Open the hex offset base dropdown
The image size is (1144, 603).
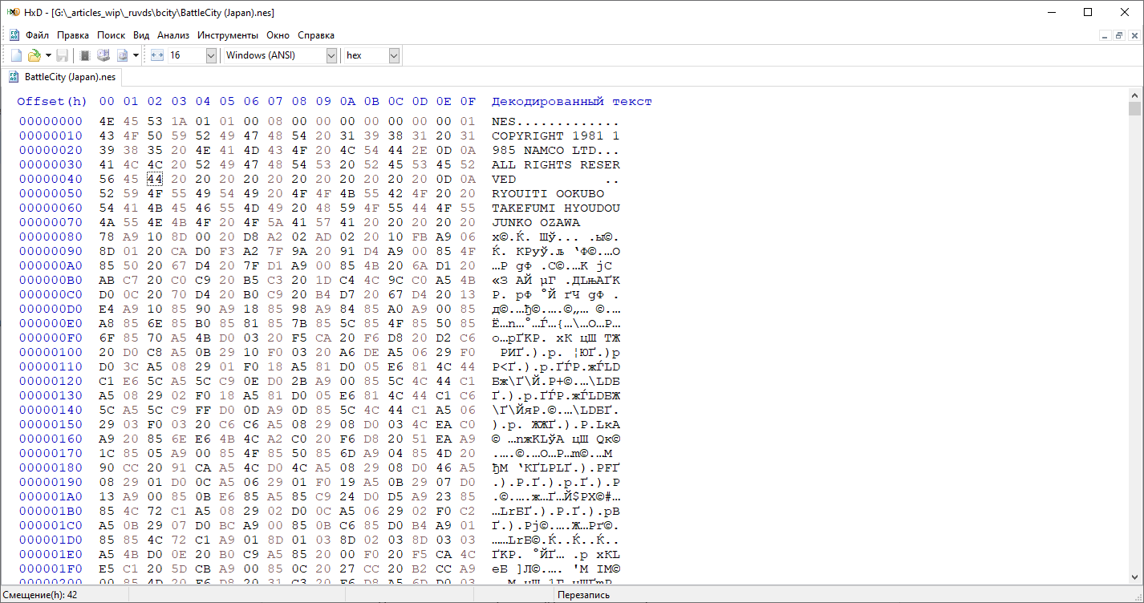371,55
